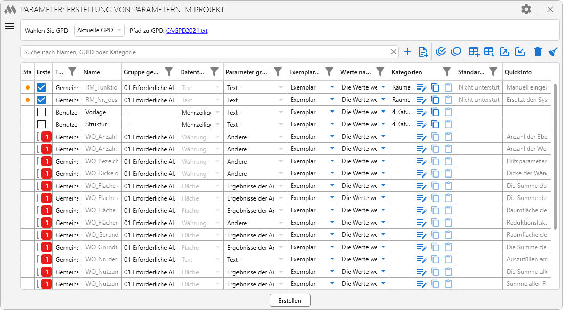Open the Aktuelle GPD dropdown
This screenshot has height=310, width=563.
pos(99,30)
